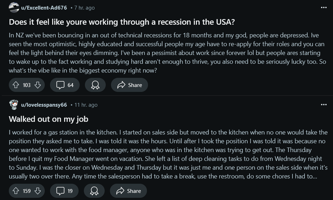This screenshot has width=333, height=200.
Task: Open the NZ technical recessions post body text
Action: click(x=167, y=53)
